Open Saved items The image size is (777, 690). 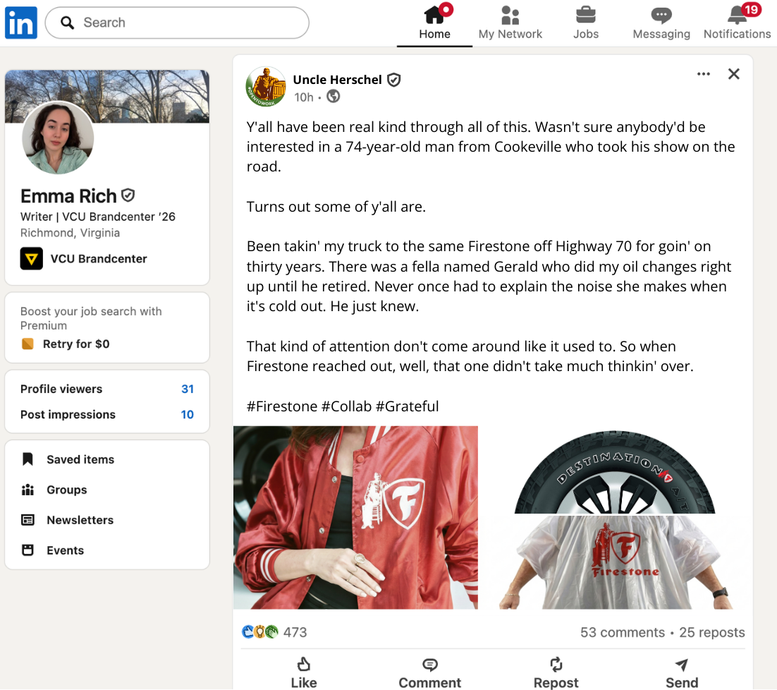tap(80, 459)
